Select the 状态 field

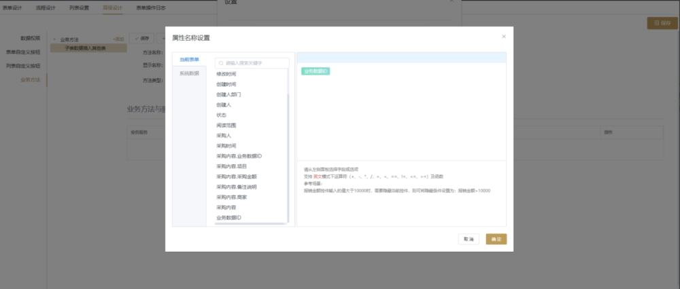(222, 115)
